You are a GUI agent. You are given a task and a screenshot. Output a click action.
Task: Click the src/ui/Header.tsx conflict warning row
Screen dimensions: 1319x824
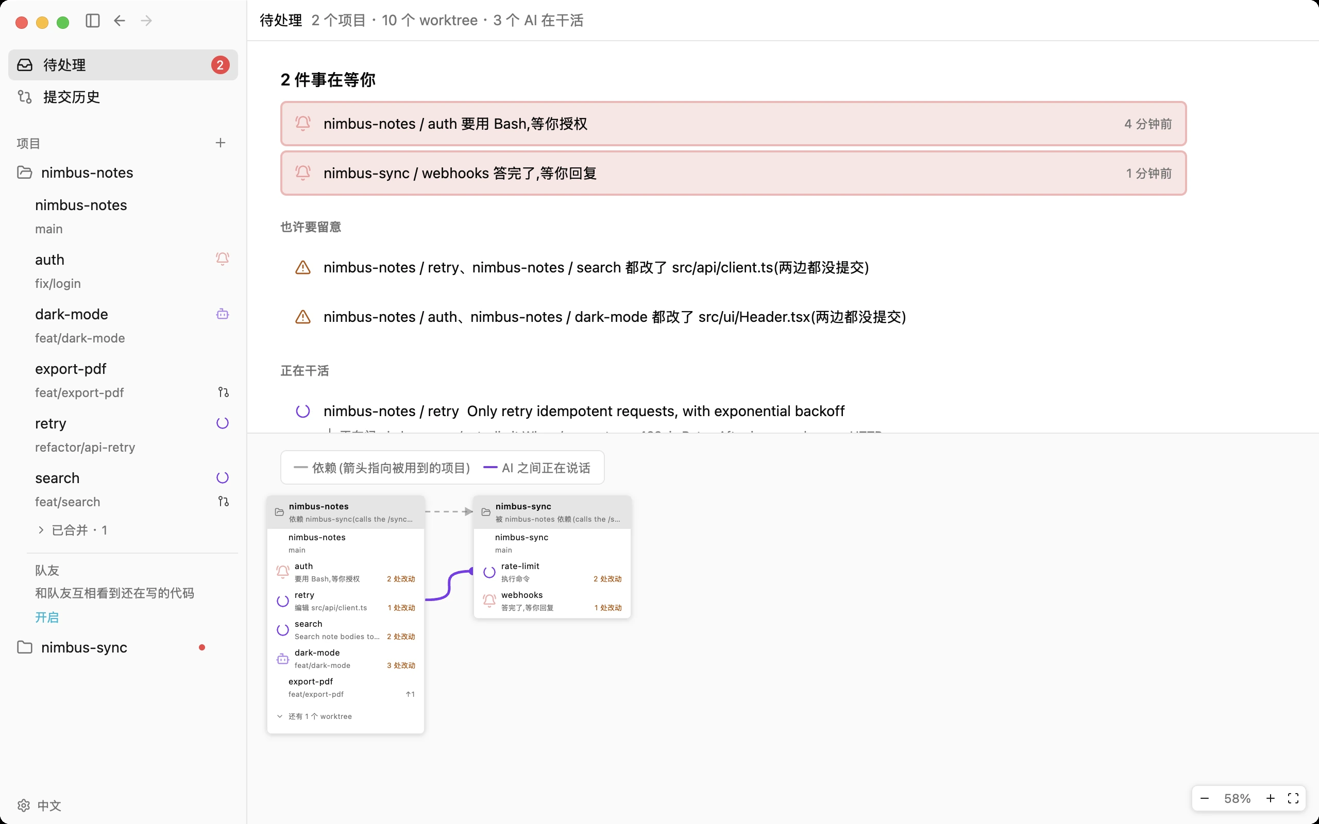point(734,317)
